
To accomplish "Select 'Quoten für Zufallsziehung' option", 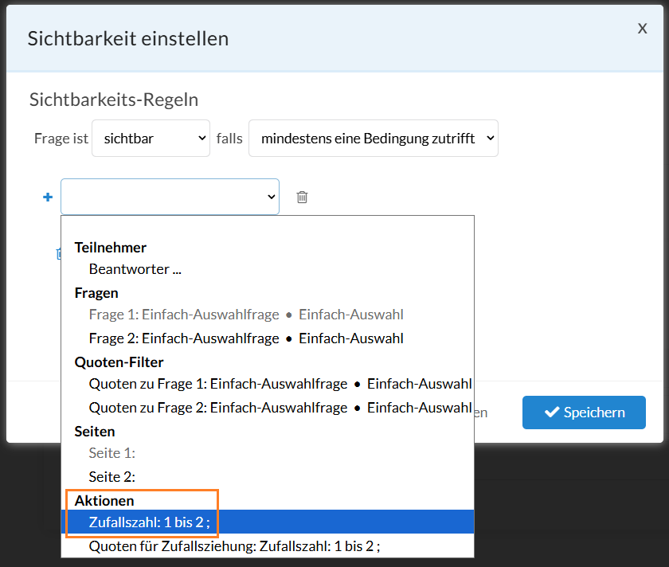I will click(x=268, y=546).
